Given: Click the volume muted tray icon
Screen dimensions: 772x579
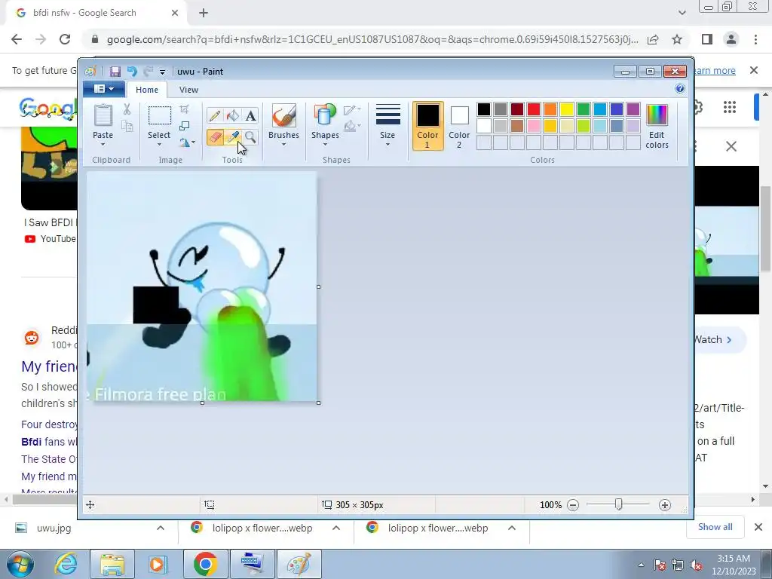Looking at the screenshot, I should (x=696, y=565).
